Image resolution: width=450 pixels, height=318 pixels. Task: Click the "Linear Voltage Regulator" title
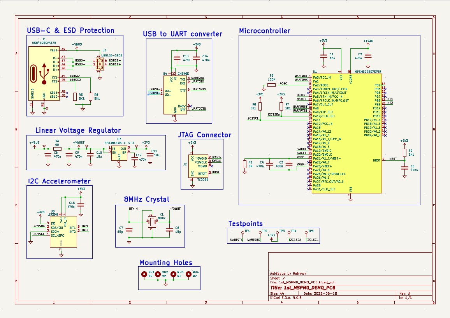point(78,131)
